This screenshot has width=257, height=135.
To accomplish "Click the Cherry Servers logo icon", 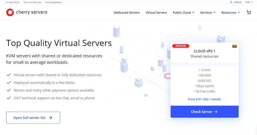I will click(x=10, y=12).
